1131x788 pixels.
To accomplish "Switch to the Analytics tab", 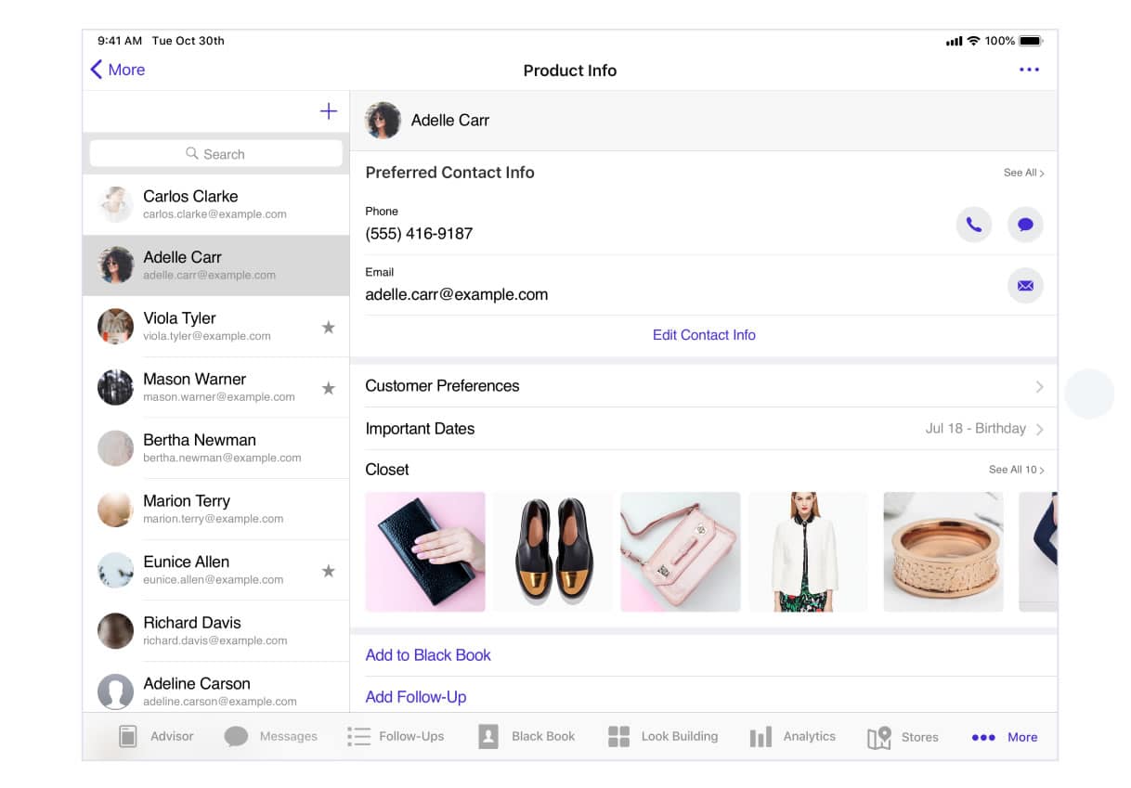I will point(792,737).
